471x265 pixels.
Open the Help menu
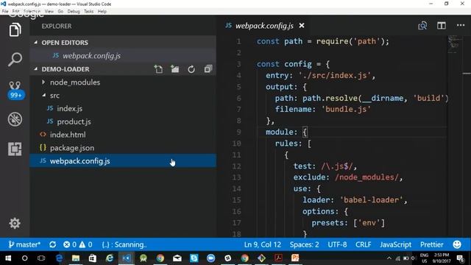tap(102, 11)
